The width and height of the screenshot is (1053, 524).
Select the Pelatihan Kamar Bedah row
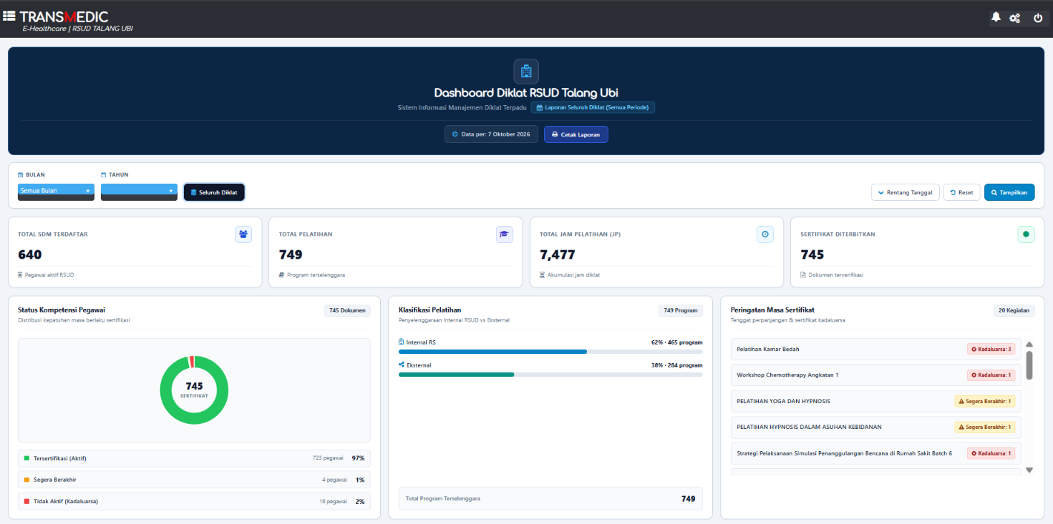[x=875, y=349]
